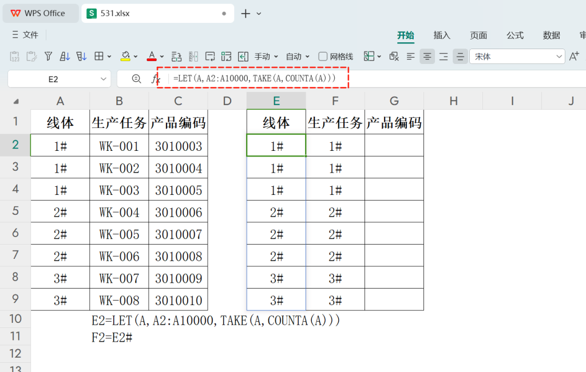
Task: Select the 531.xlsx document tab
Action: tap(158, 14)
